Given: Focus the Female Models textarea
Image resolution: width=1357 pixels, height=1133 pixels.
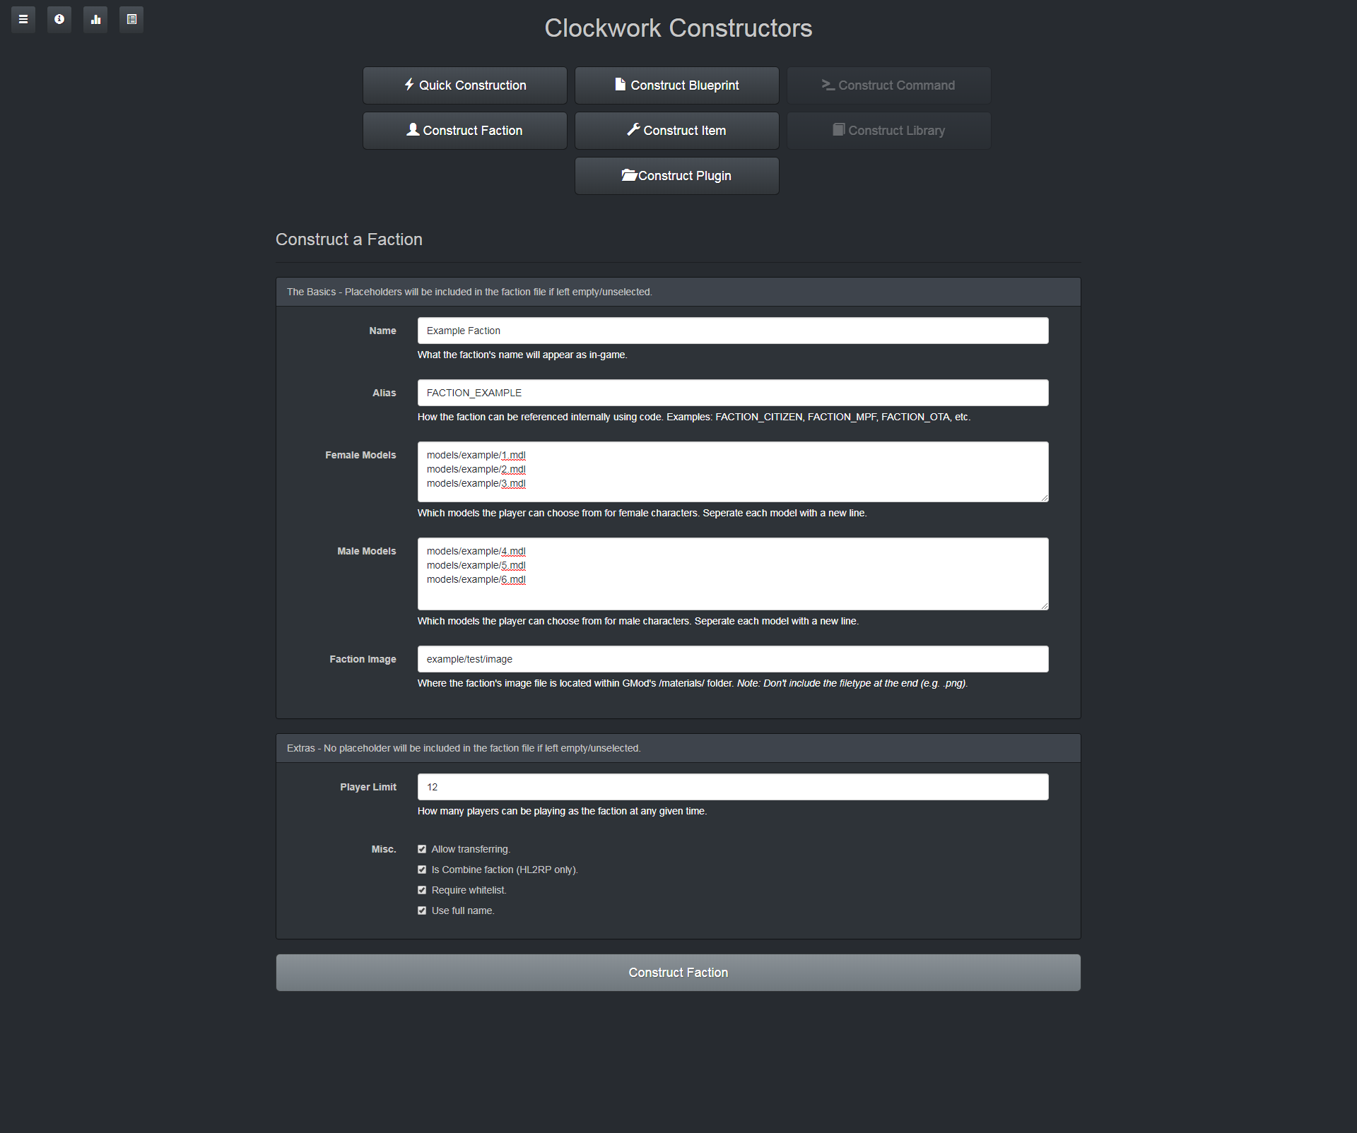Looking at the screenshot, I should tap(733, 472).
